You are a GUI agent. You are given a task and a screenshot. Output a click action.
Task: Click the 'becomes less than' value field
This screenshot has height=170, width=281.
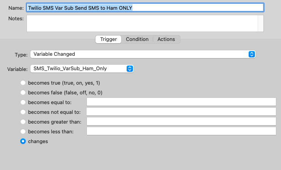[x=181, y=131]
